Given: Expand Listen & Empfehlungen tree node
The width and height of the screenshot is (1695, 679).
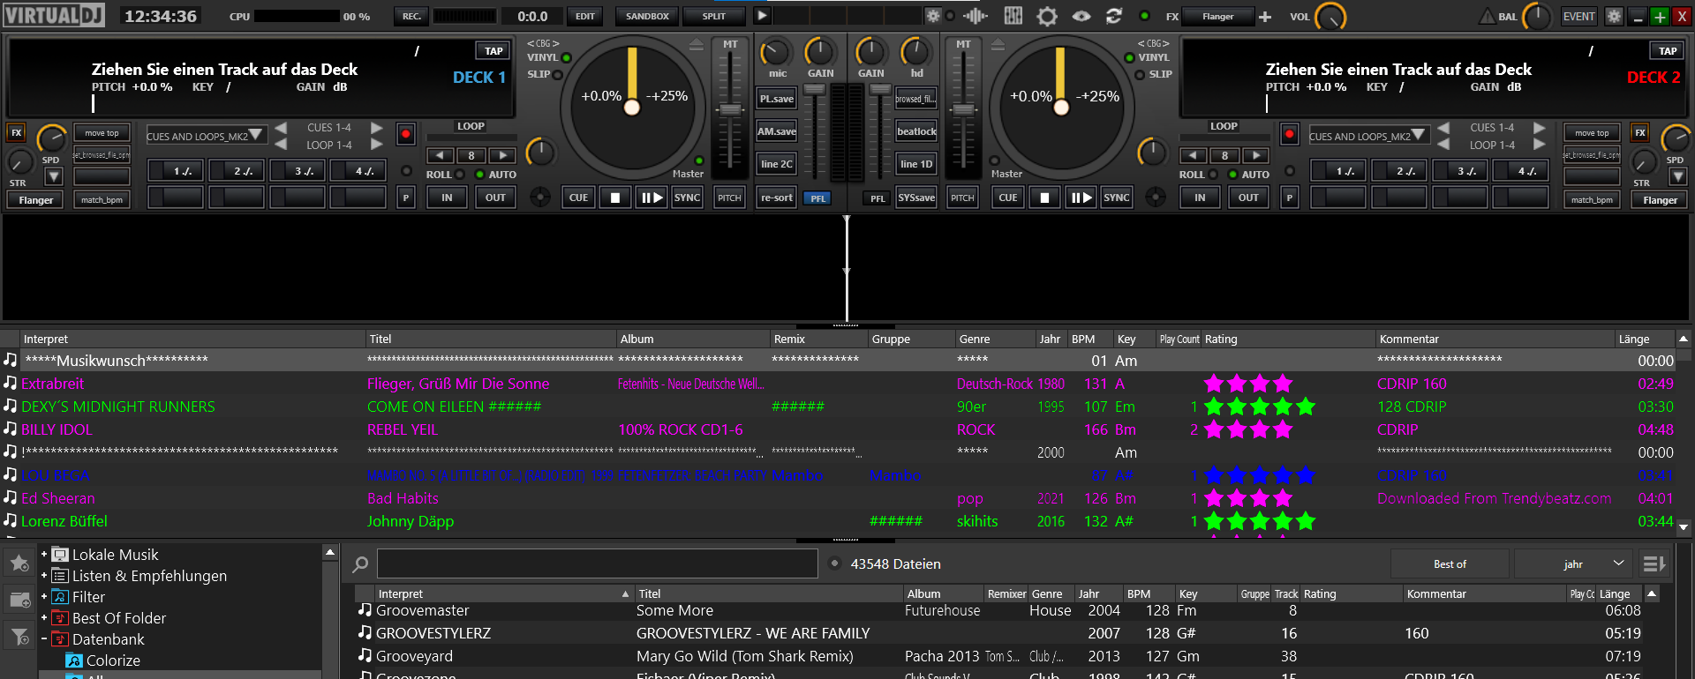Looking at the screenshot, I should (44, 576).
